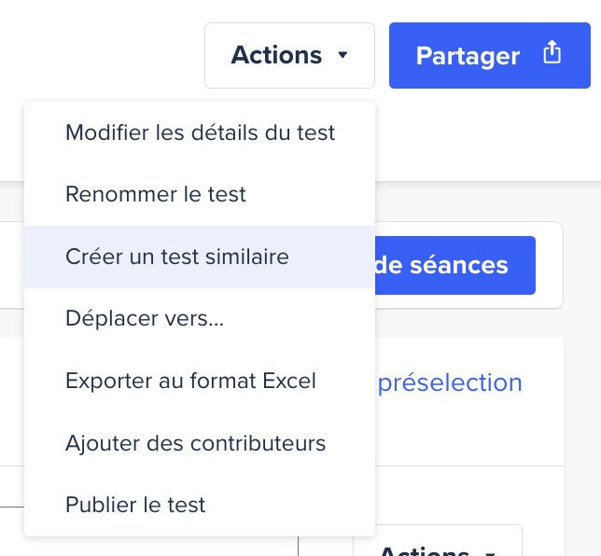Click the blue 'de séances' button

pos(455,266)
